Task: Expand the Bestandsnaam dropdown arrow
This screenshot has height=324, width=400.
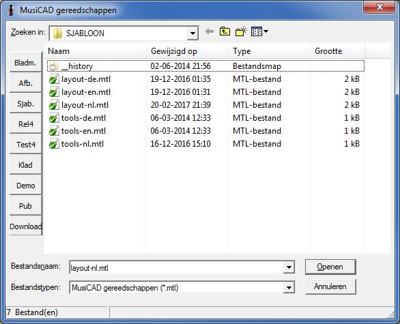Action: pyautogui.click(x=289, y=267)
